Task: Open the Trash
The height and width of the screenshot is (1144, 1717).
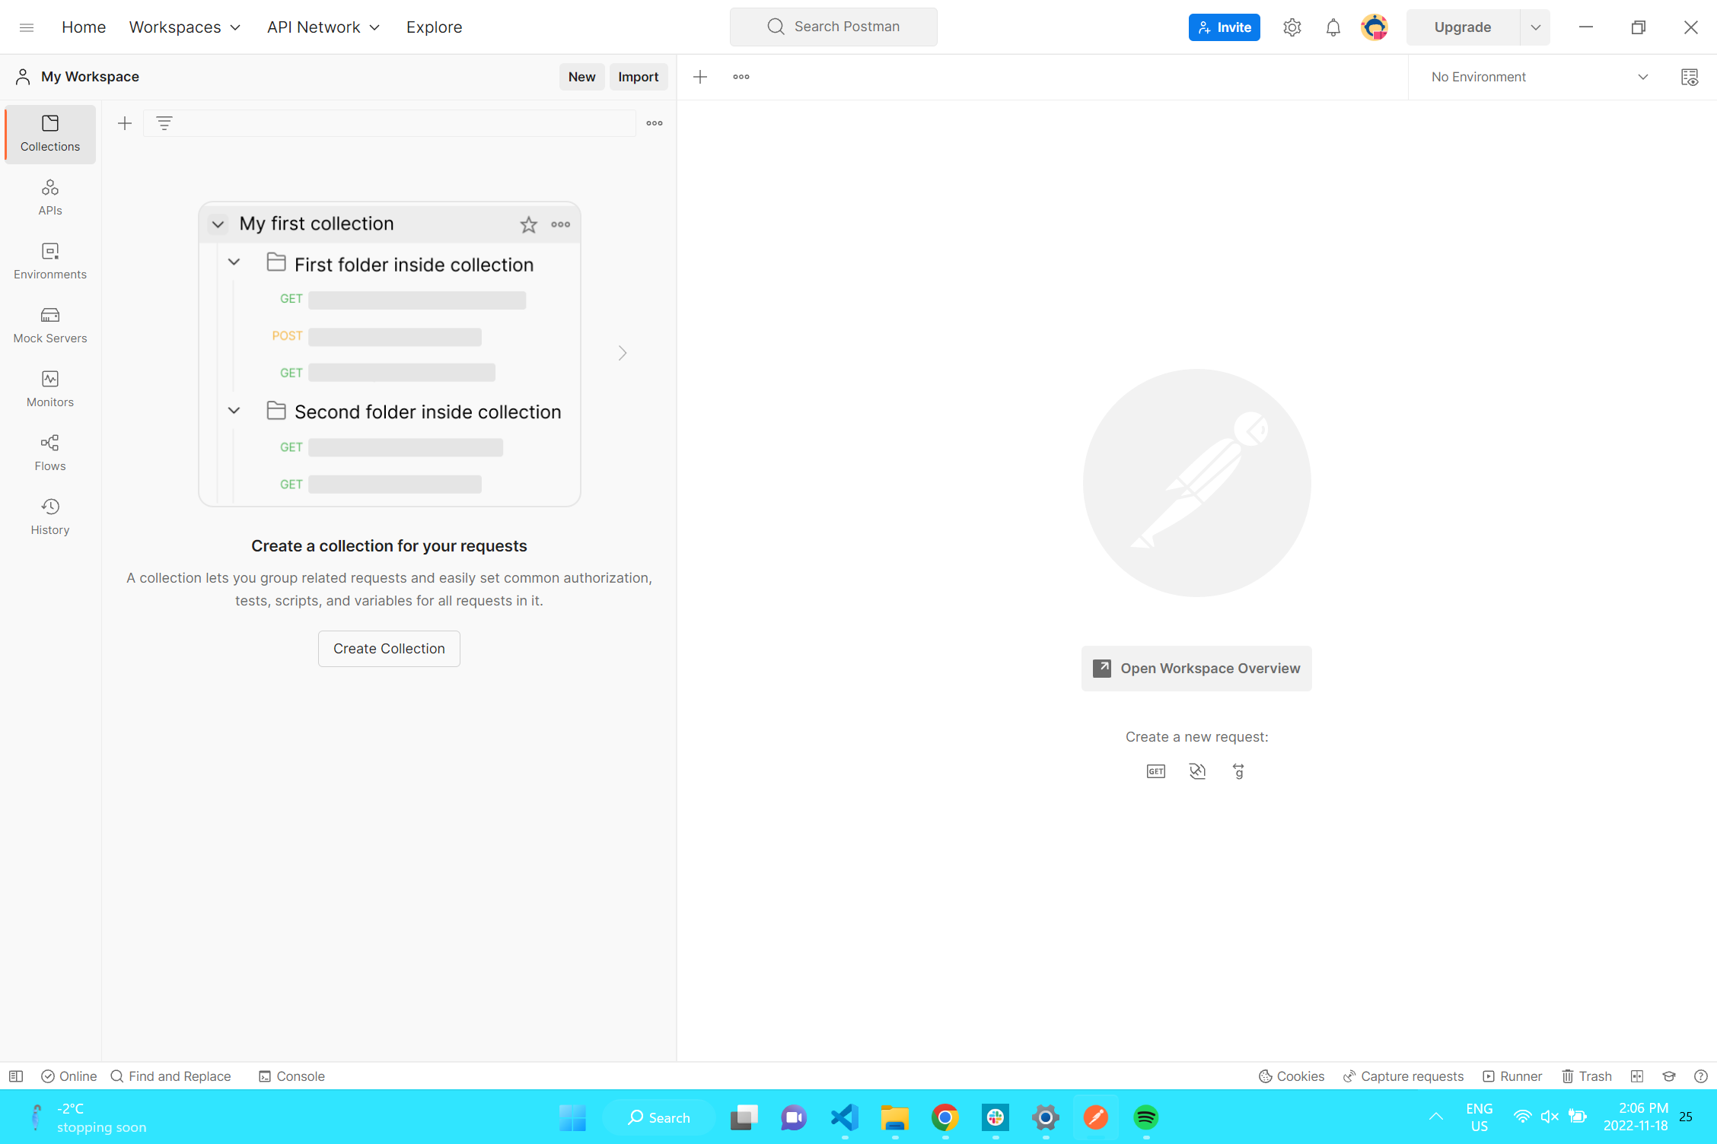Action: coord(1587,1076)
